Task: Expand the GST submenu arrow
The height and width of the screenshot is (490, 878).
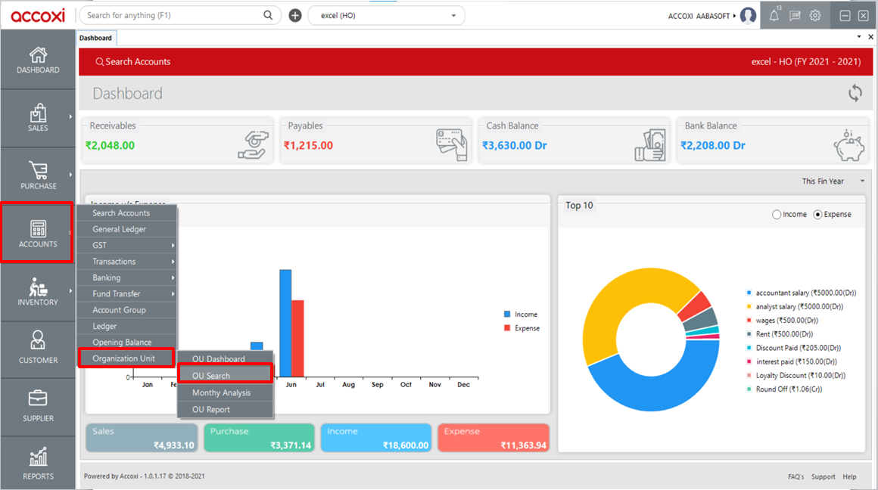Action: click(x=172, y=245)
